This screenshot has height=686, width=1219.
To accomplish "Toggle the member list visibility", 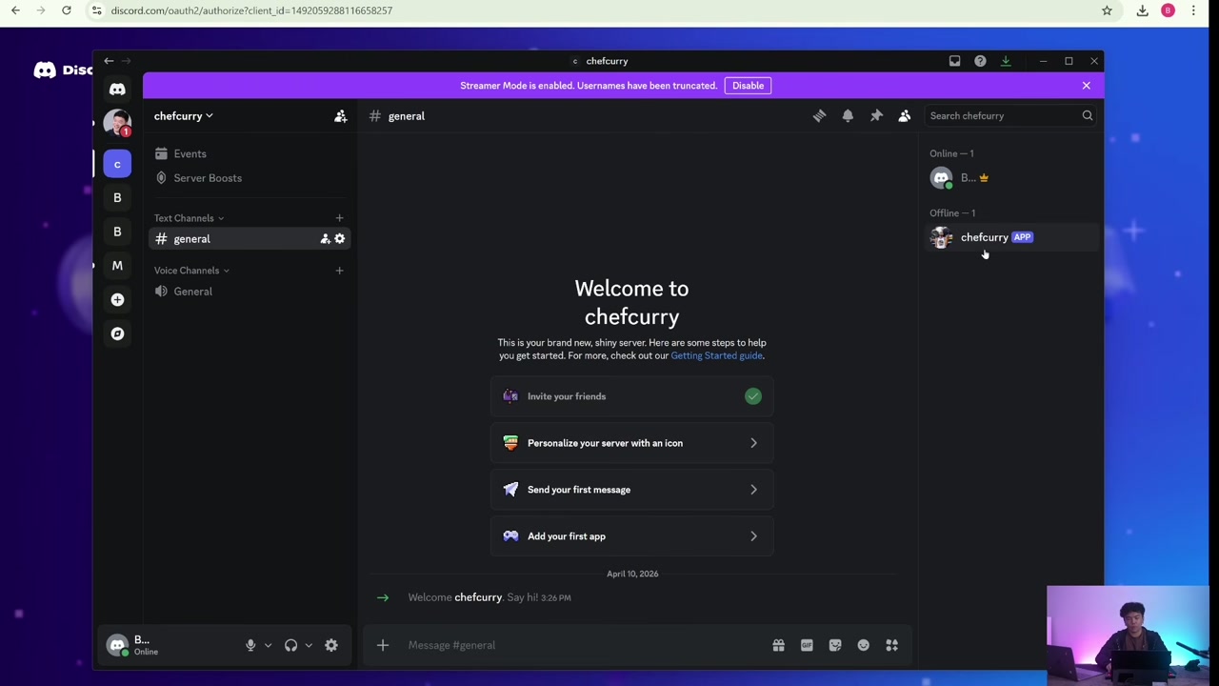I will 905,116.
